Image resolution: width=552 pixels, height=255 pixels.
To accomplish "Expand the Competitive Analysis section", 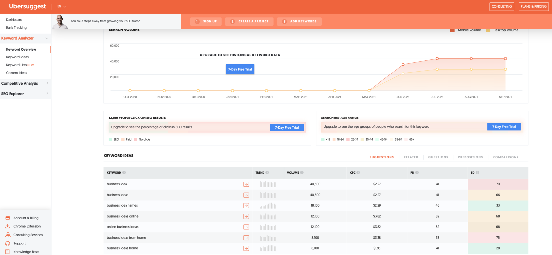I will tap(47, 83).
